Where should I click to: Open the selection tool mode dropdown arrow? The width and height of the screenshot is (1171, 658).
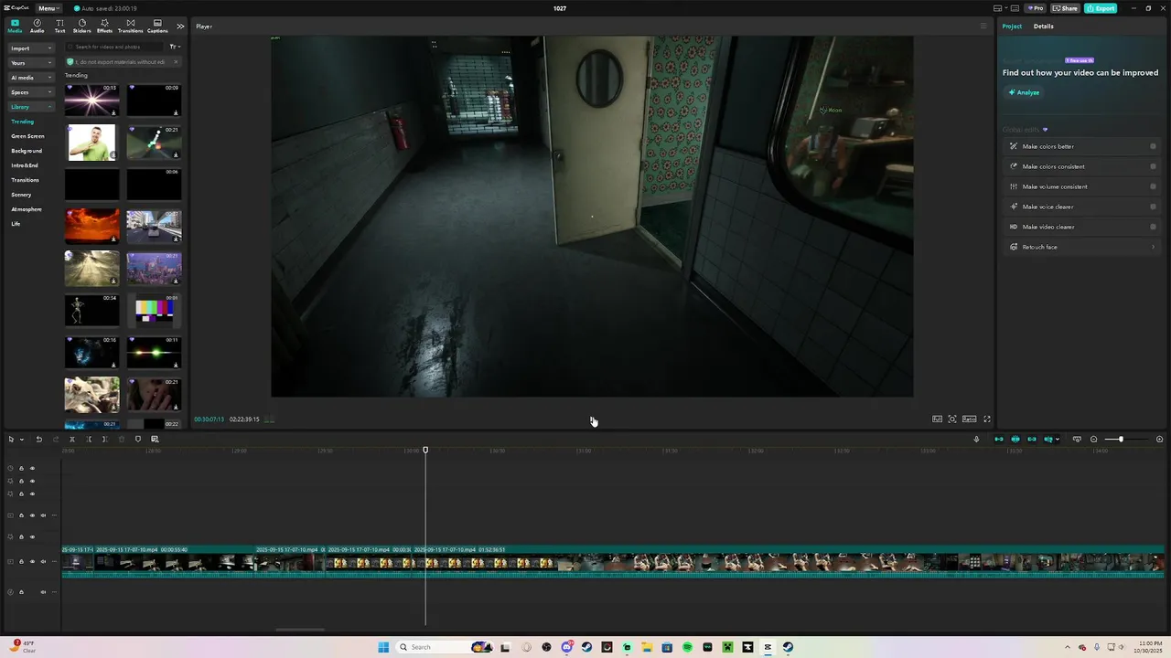pos(22,440)
